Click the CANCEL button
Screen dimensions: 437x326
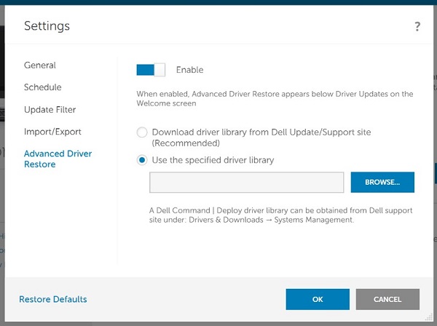(387, 299)
